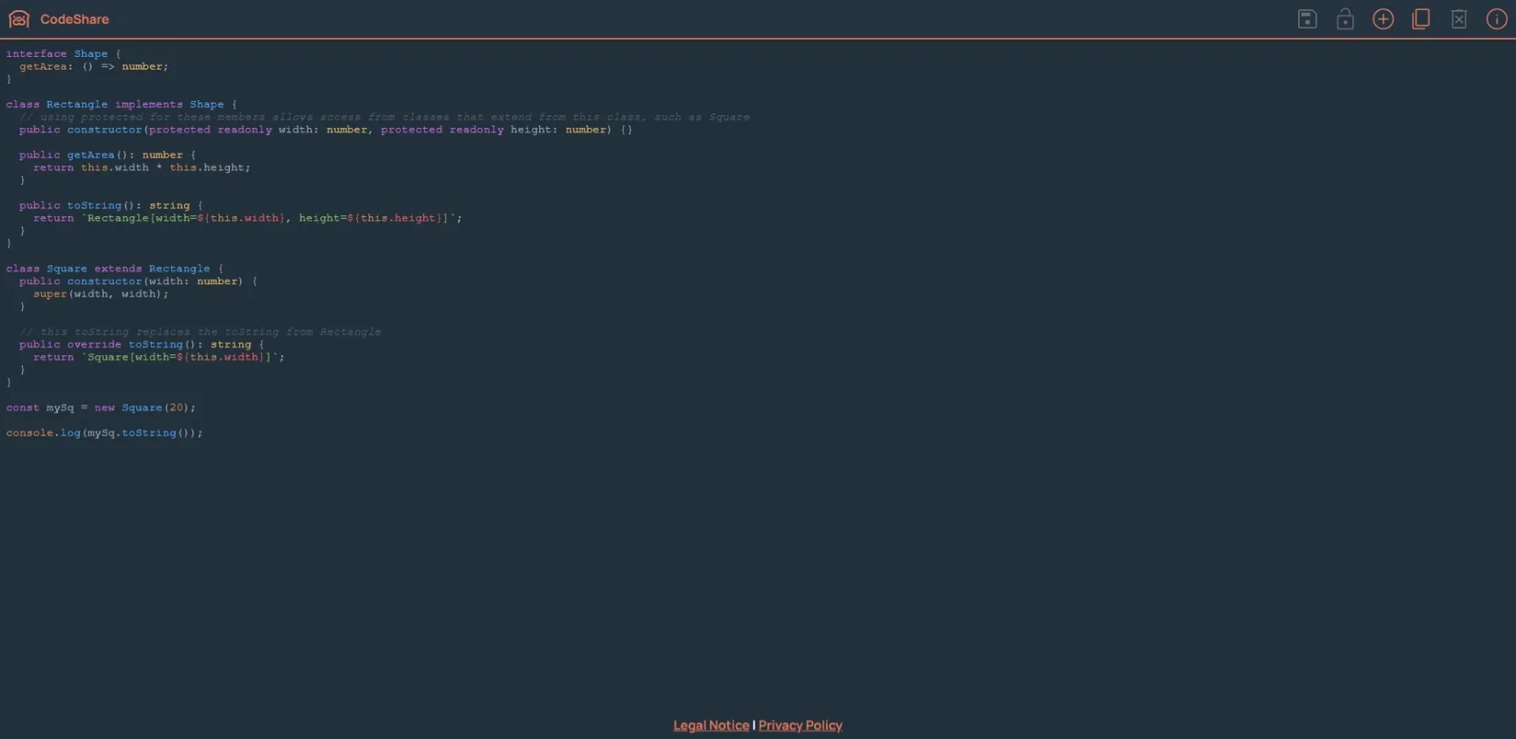Screen dimensions: 1516x739
Task: Click comment 'this toString replaces the toString'
Action: click(200, 331)
